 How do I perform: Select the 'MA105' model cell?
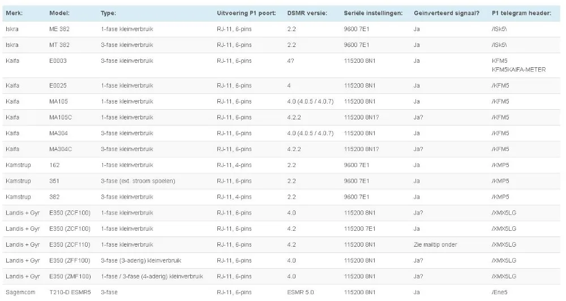coord(58,102)
